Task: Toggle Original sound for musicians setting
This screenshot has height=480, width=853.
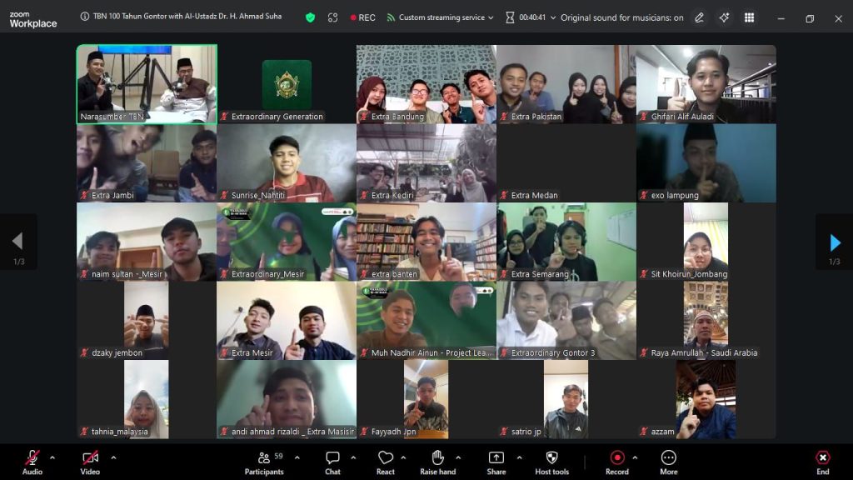Action: click(x=621, y=17)
